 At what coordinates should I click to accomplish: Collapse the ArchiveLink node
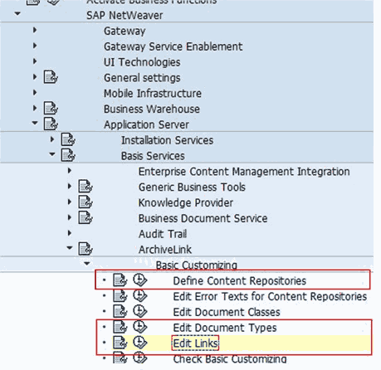point(70,248)
